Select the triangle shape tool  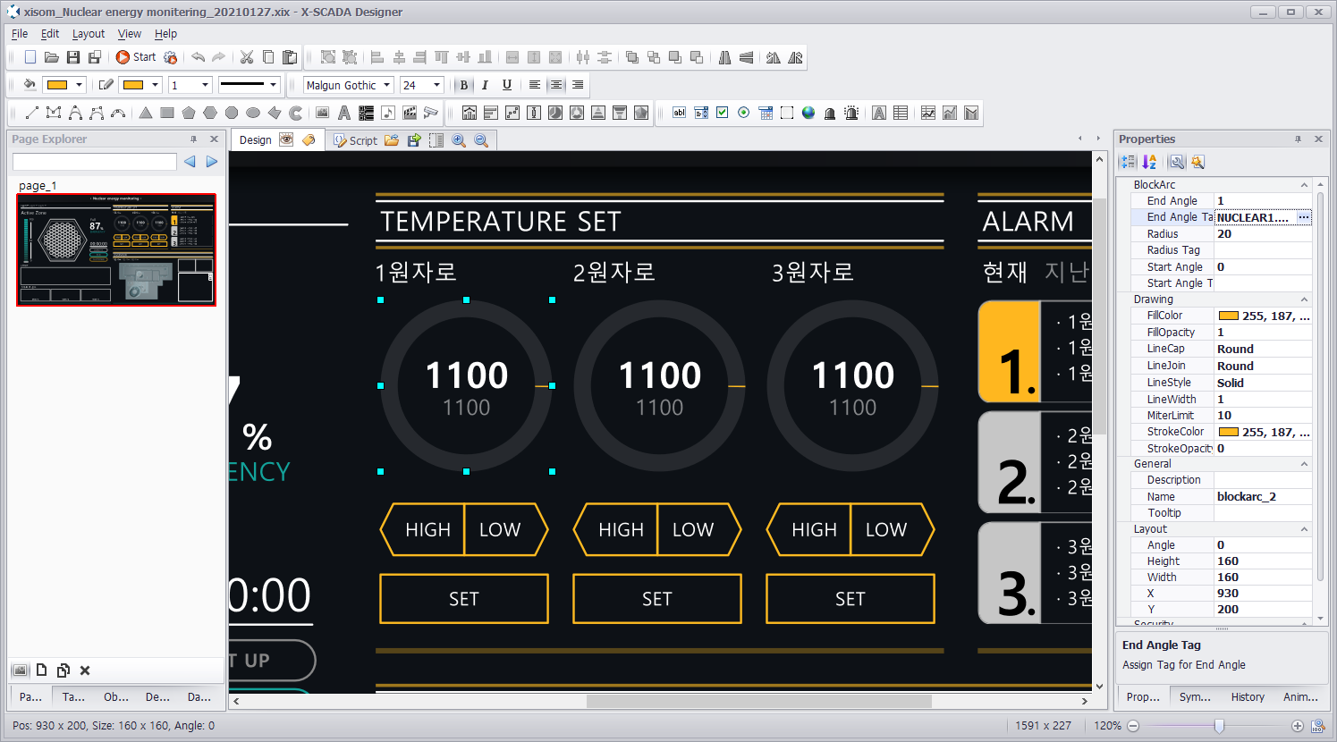[x=145, y=113]
